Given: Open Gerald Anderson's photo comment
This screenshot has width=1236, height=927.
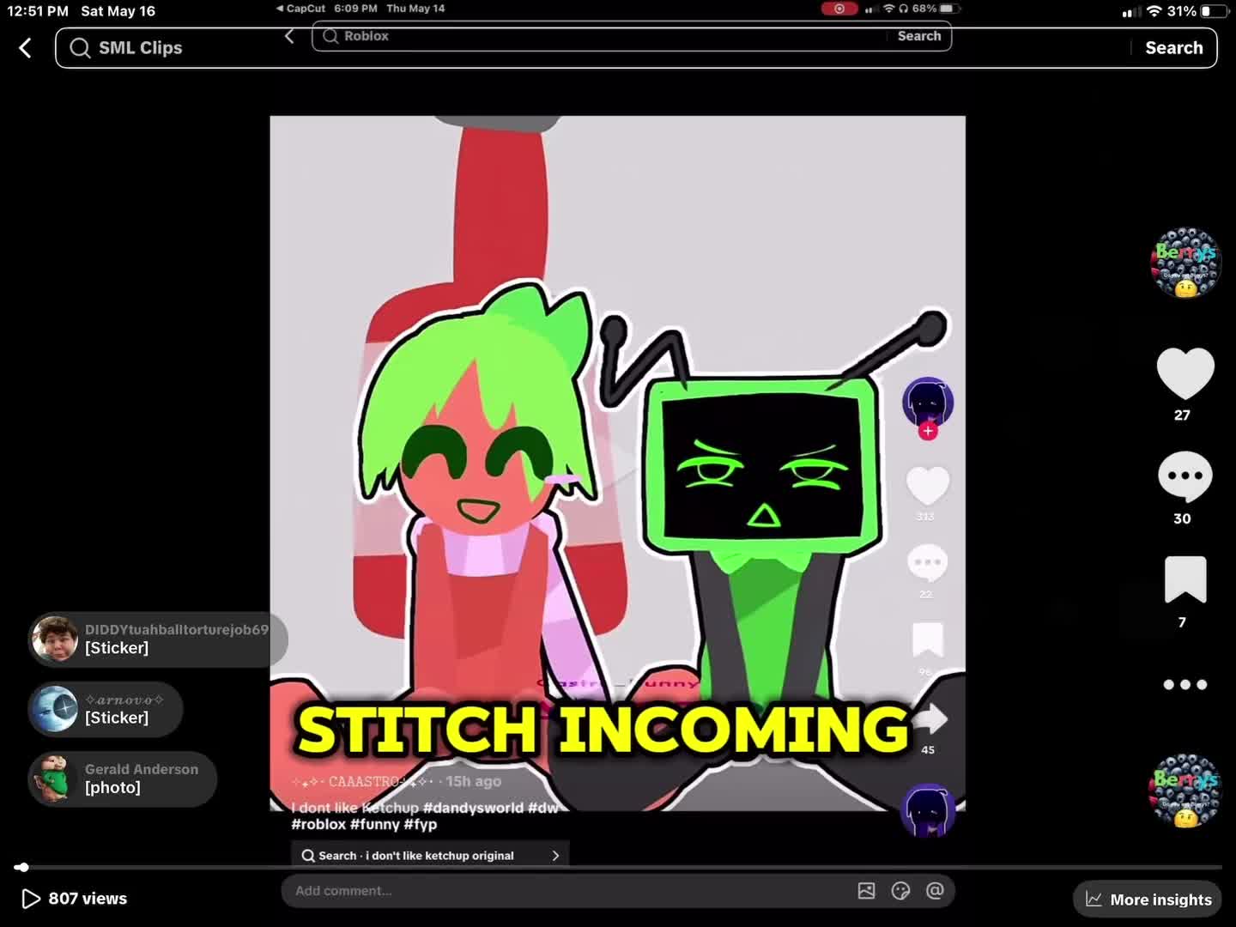Looking at the screenshot, I should pos(122,779).
